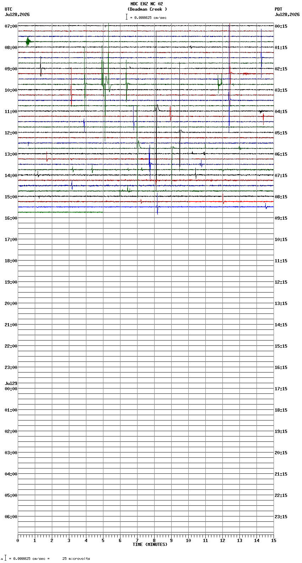Screen dimensions: 302x563
Task: Click the Jul29 date label on left axis
Action: pyautogui.click(x=11, y=384)
